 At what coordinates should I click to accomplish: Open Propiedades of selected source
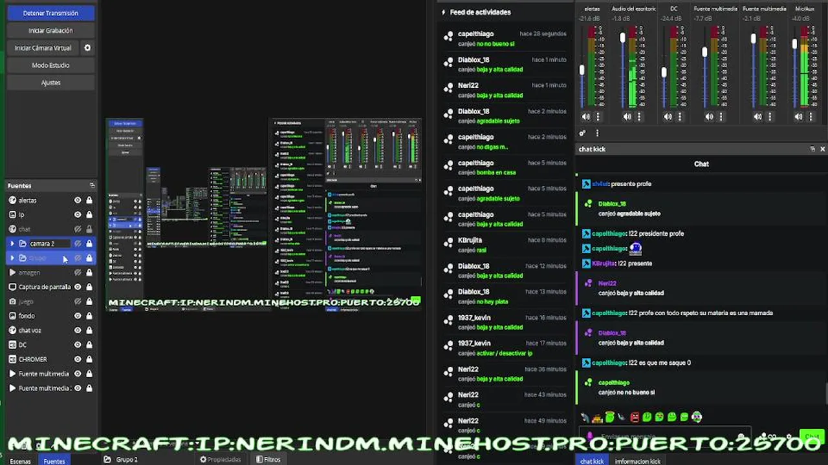(221, 460)
